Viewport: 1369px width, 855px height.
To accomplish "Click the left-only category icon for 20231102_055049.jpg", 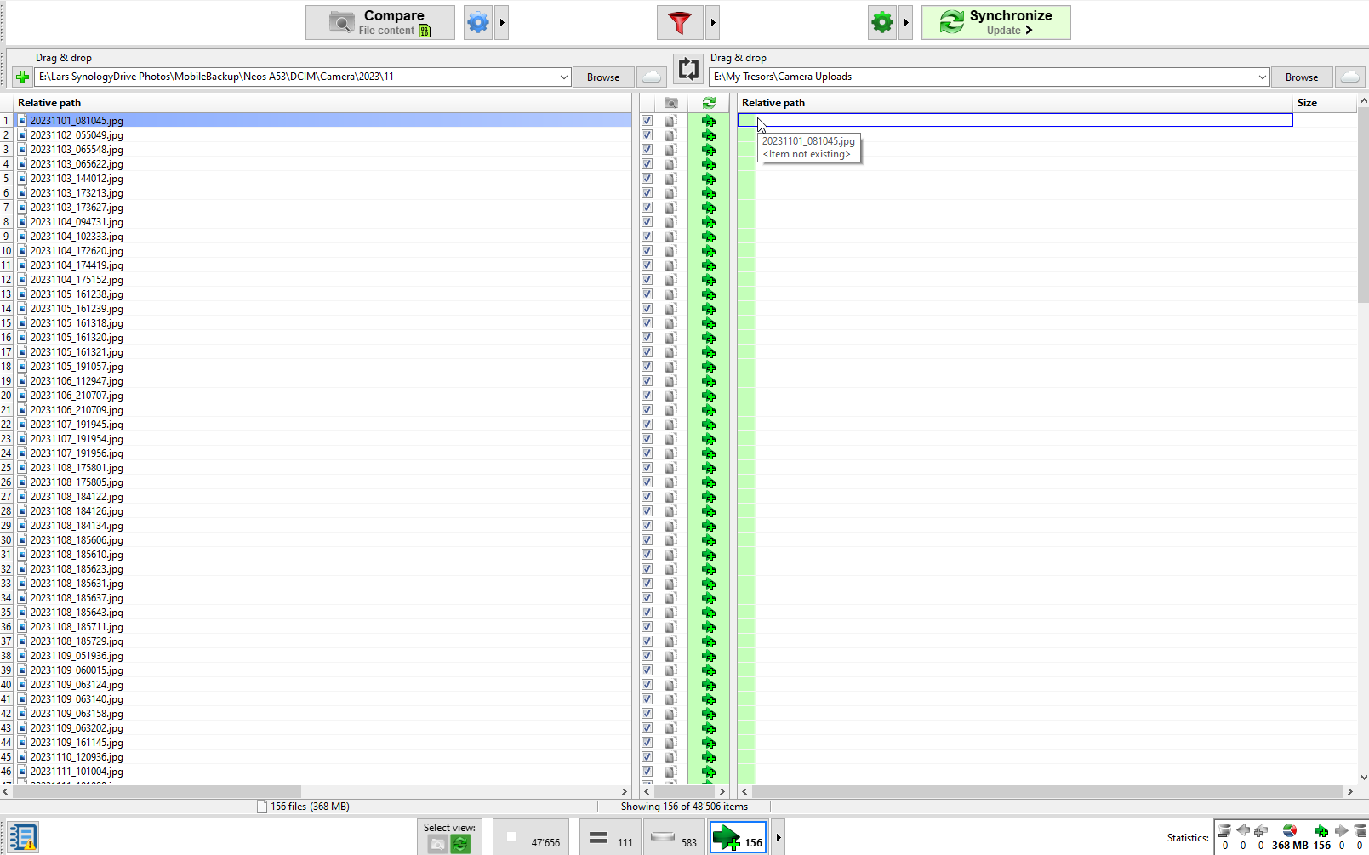I will (x=671, y=135).
